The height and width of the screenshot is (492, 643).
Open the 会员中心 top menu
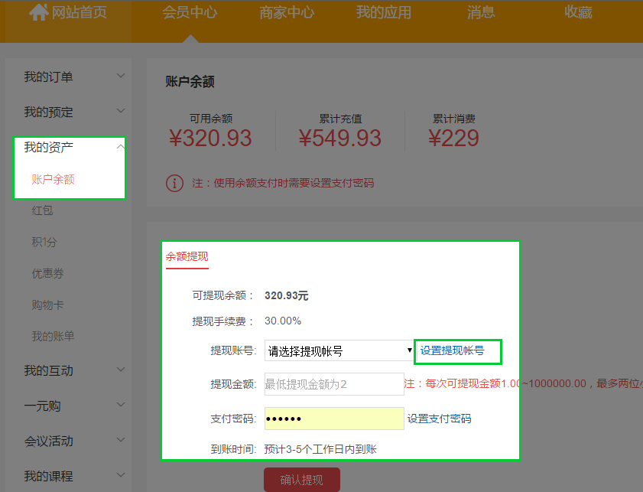(190, 13)
